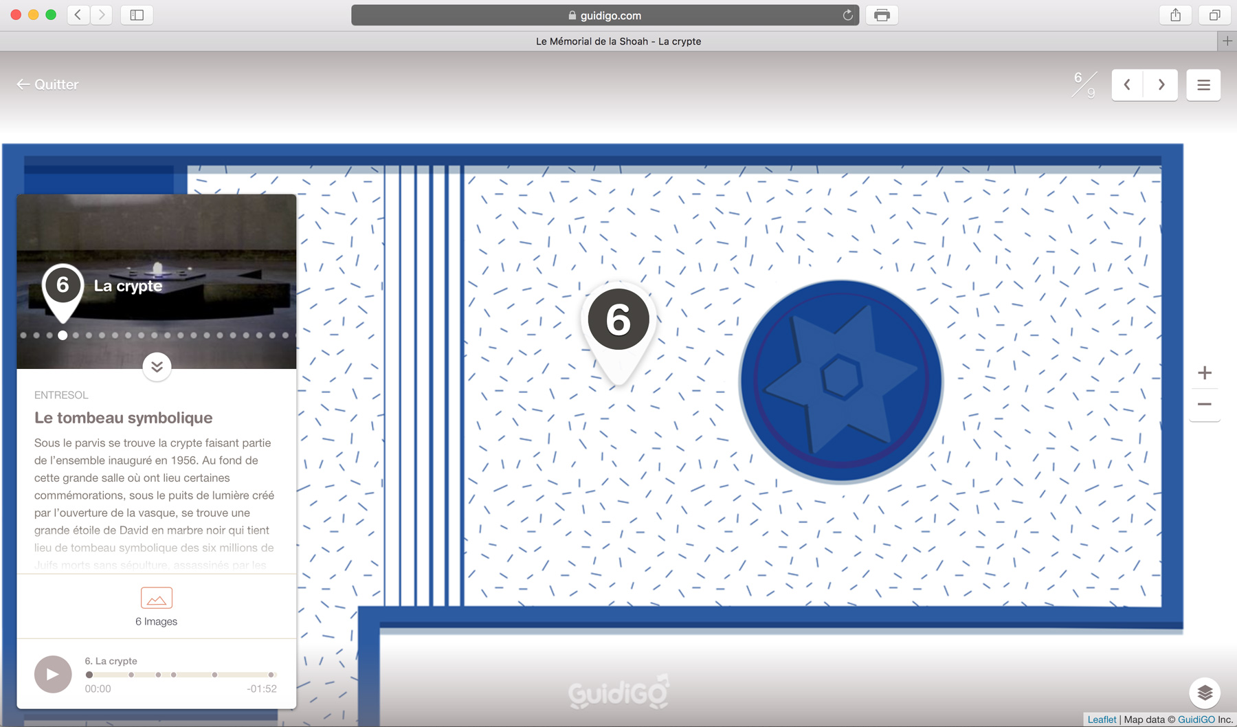This screenshot has height=727, width=1237.
Task: Open the Safari share menu
Action: click(1175, 15)
